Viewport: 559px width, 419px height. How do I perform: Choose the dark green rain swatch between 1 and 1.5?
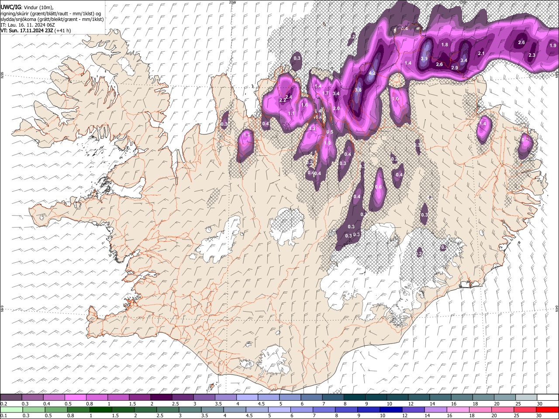tap(101, 409)
